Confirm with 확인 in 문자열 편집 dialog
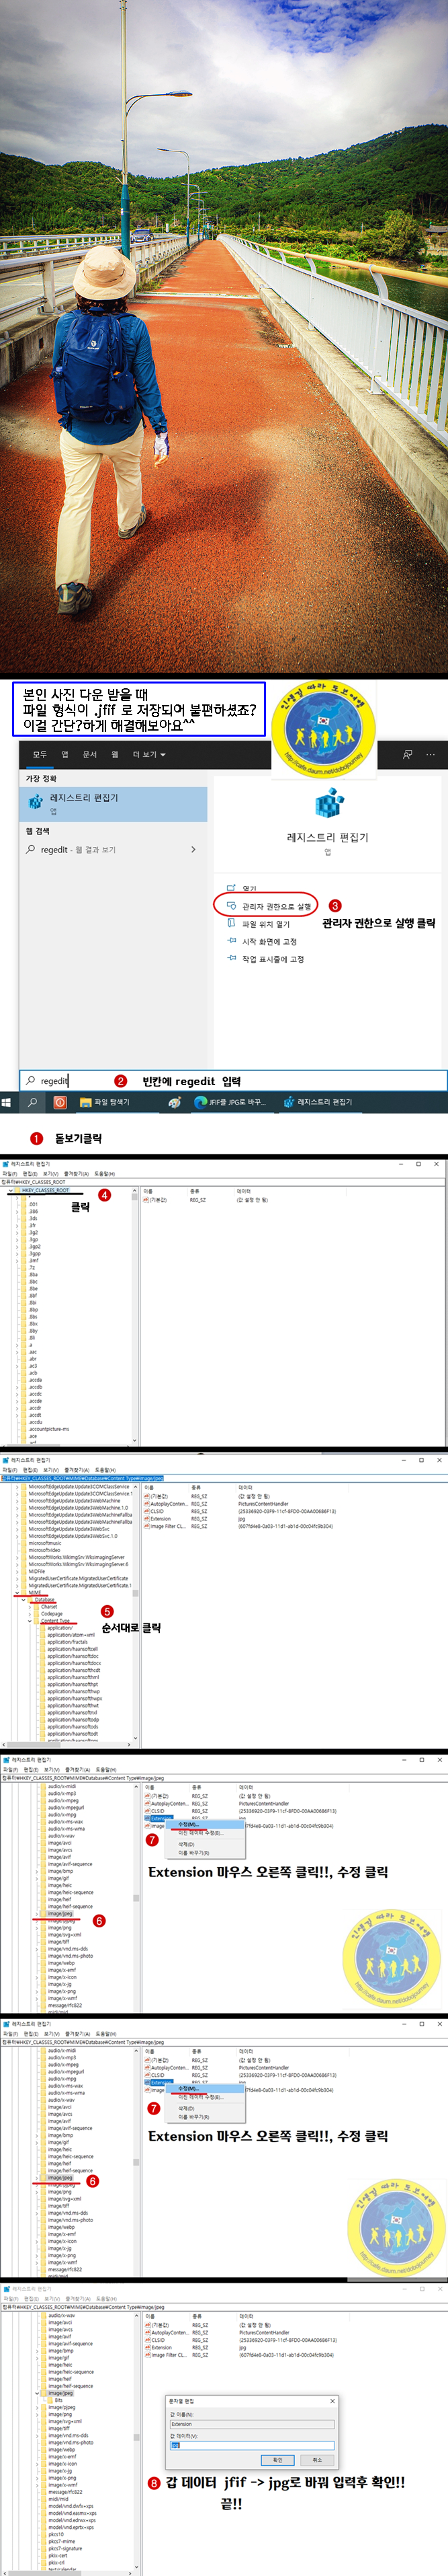This screenshot has width=448, height=2576. click(x=277, y=2459)
